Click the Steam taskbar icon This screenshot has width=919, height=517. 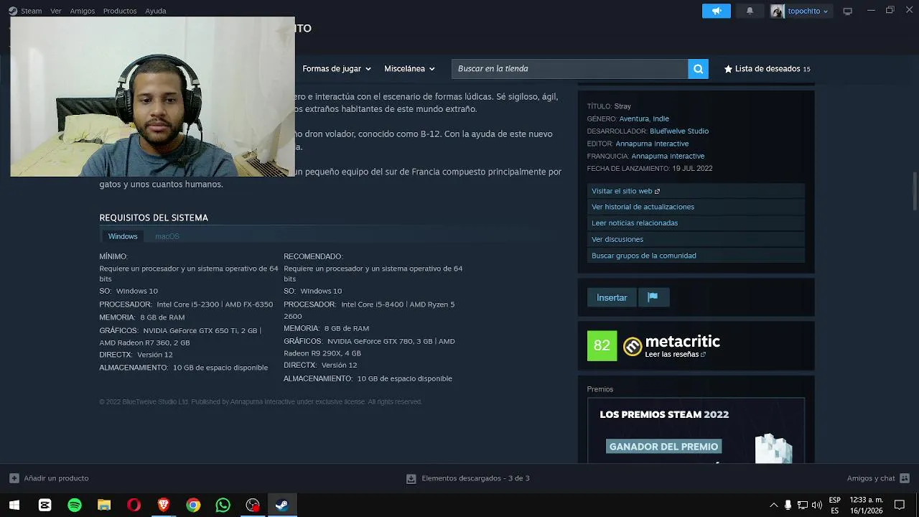click(282, 505)
